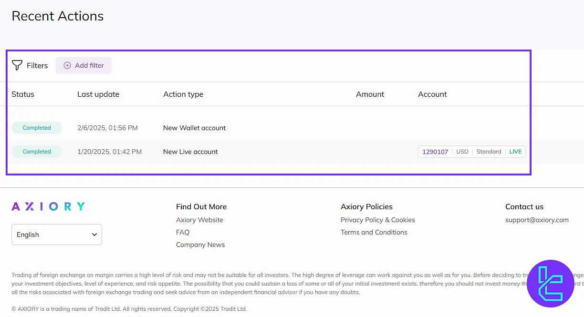Click the Add filter button
The width and height of the screenshot is (584, 317).
pyautogui.click(x=83, y=65)
